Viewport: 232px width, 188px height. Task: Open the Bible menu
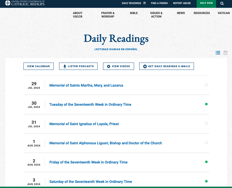click(x=134, y=13)
